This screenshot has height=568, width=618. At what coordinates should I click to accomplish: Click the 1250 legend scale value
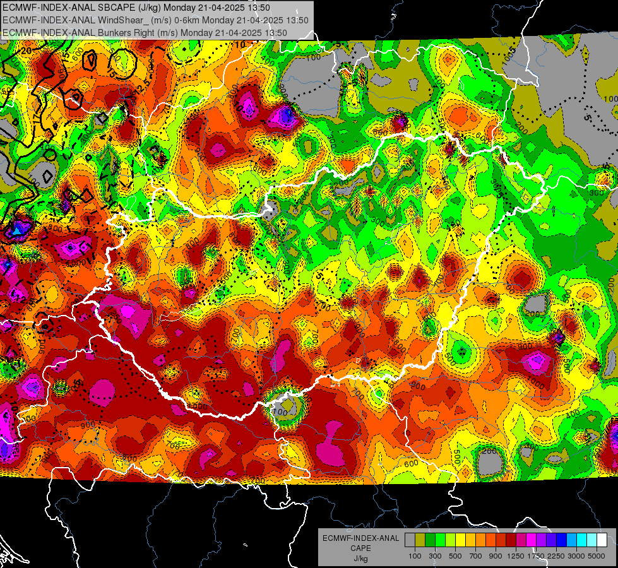tap(516, 556)
